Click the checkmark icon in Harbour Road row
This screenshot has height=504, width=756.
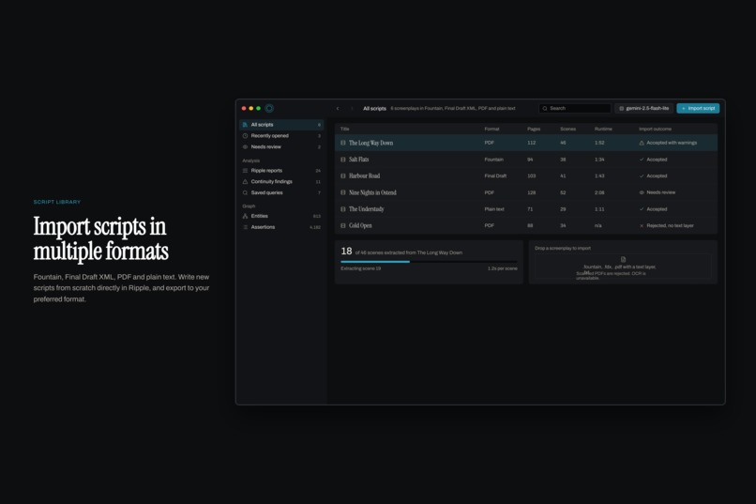[x=642, y=176]
